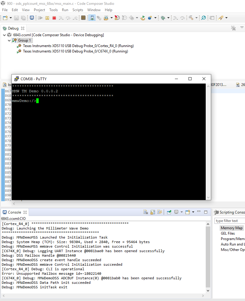245x301 pixels.
Task: Open the File menu
Action: click(x=5, y=10)
